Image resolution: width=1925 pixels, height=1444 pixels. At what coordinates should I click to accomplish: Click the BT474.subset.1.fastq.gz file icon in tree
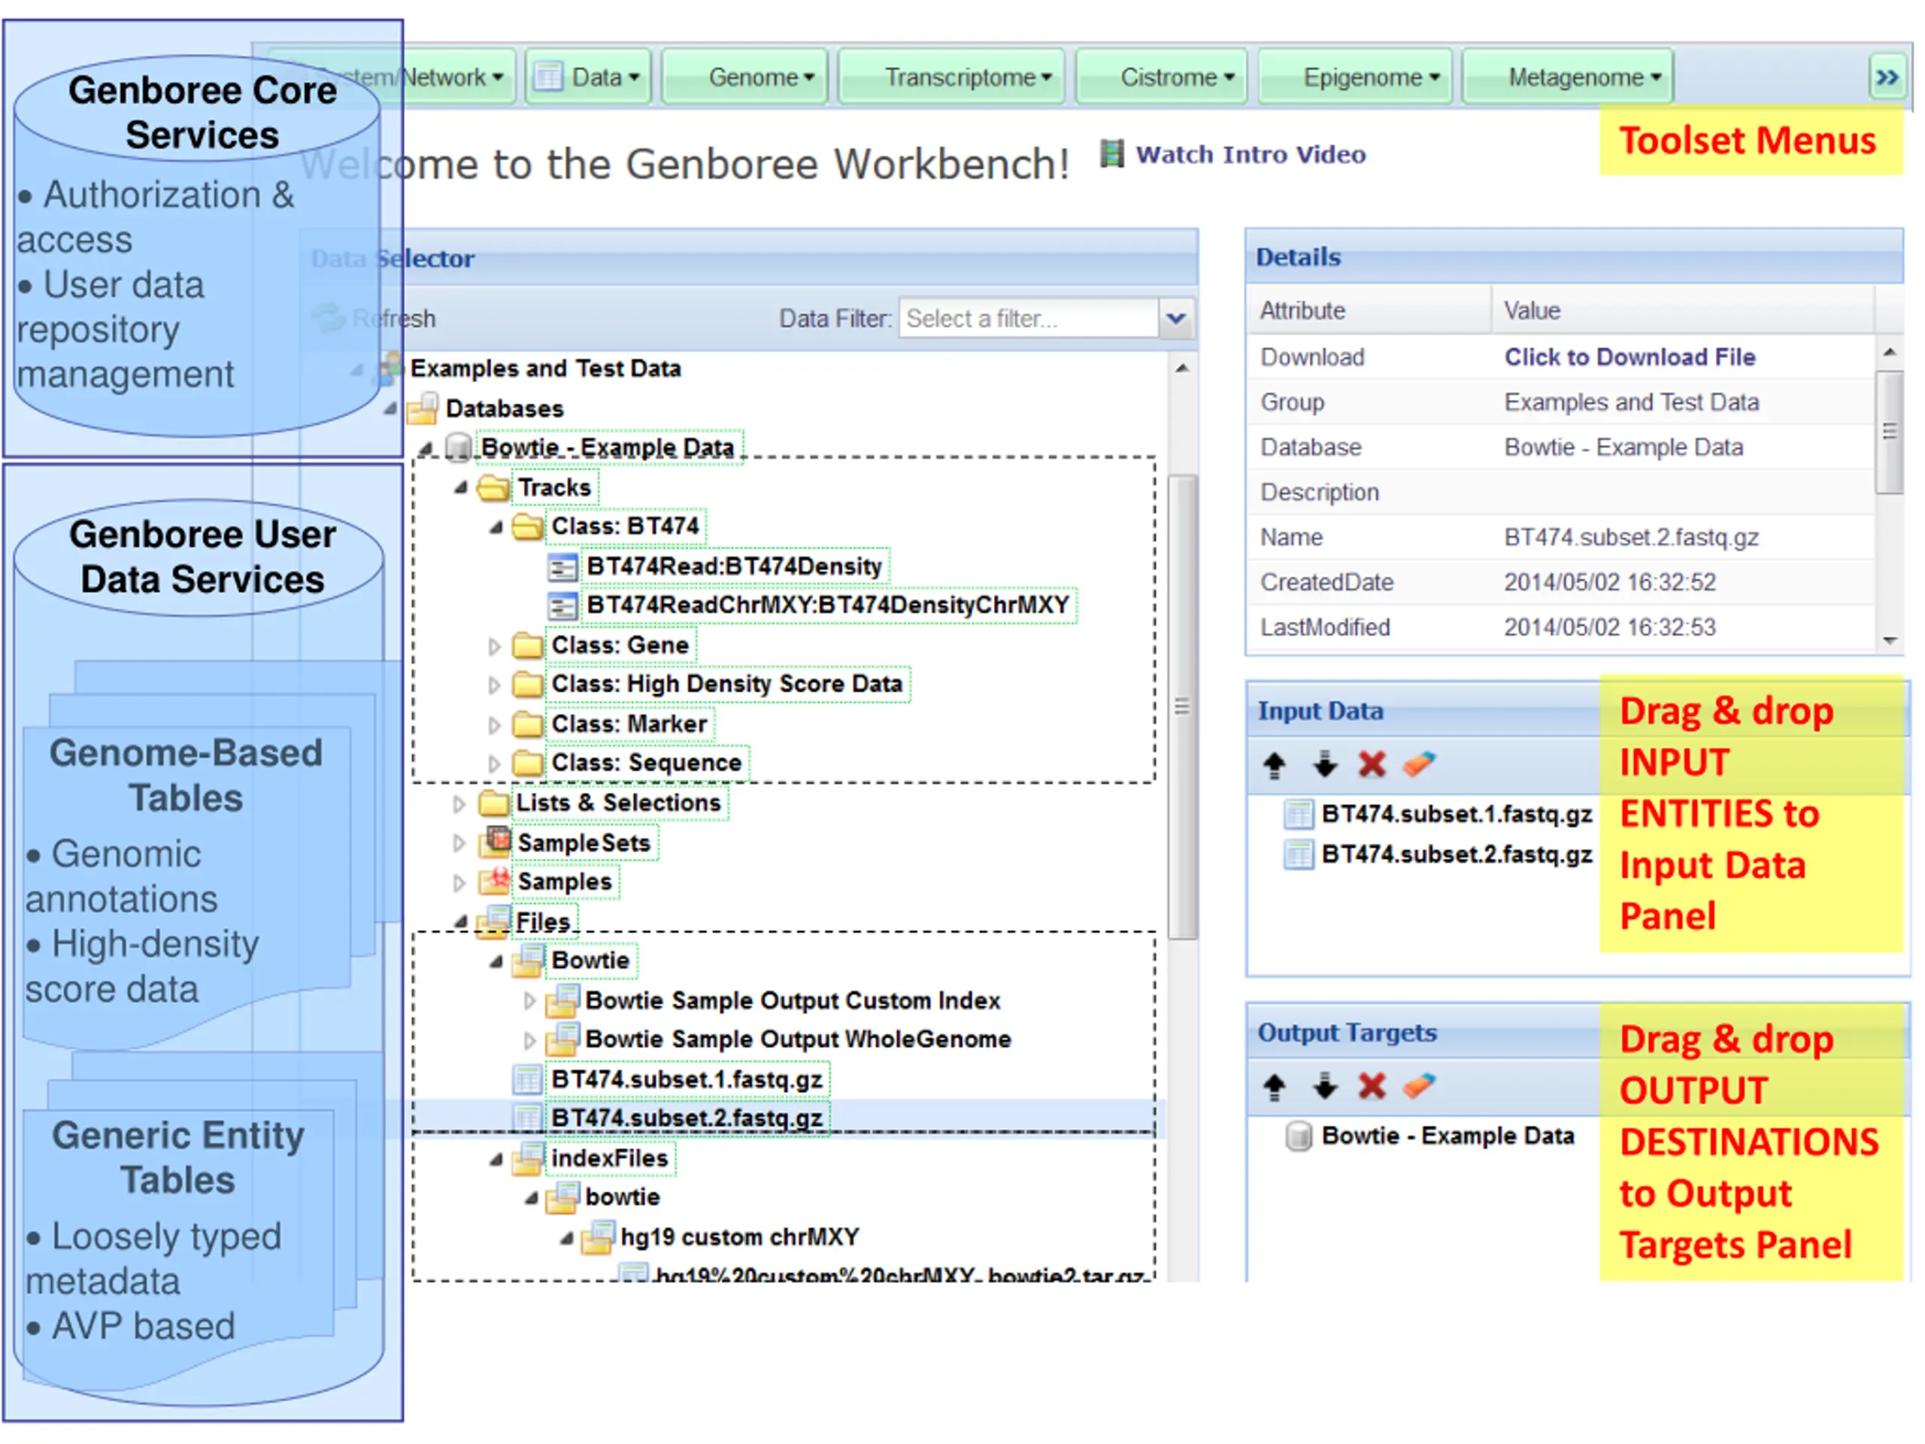coord(527,1079)
